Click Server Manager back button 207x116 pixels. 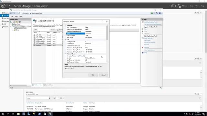[3, 6]
